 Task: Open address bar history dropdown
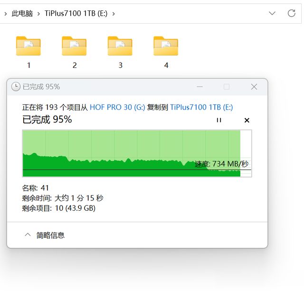272,13
